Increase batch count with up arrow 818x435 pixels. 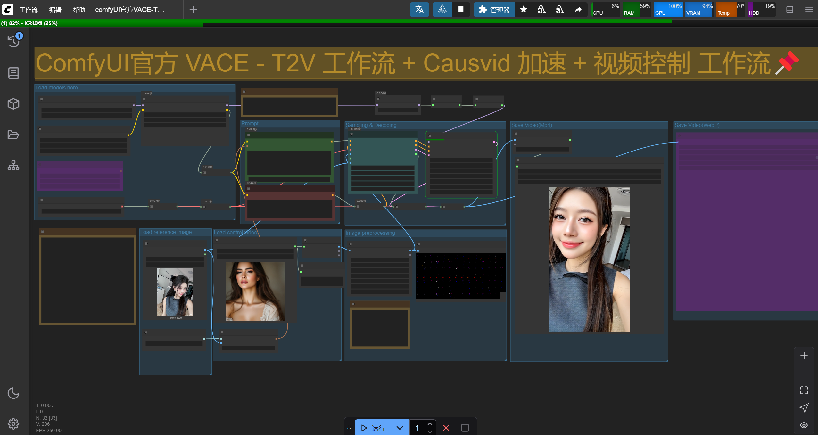[430, 424]
